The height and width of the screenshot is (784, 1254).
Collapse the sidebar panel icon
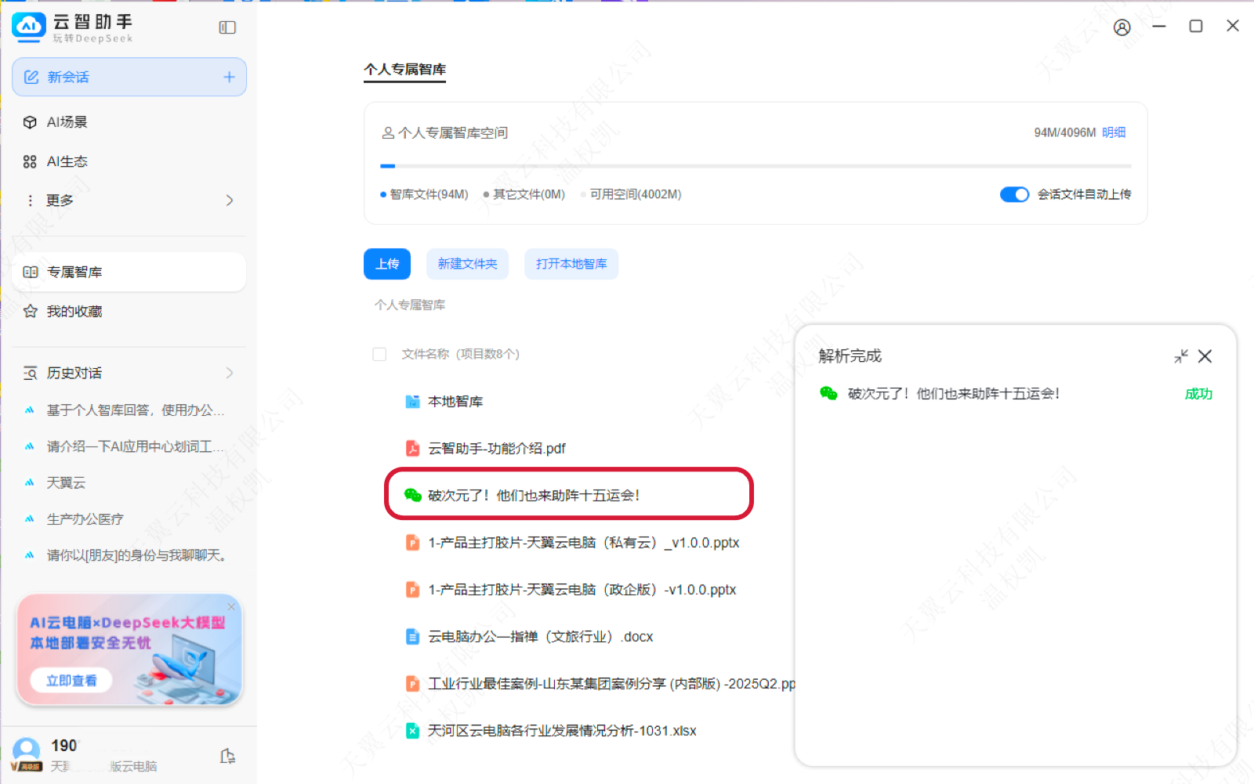coord(227,27)
